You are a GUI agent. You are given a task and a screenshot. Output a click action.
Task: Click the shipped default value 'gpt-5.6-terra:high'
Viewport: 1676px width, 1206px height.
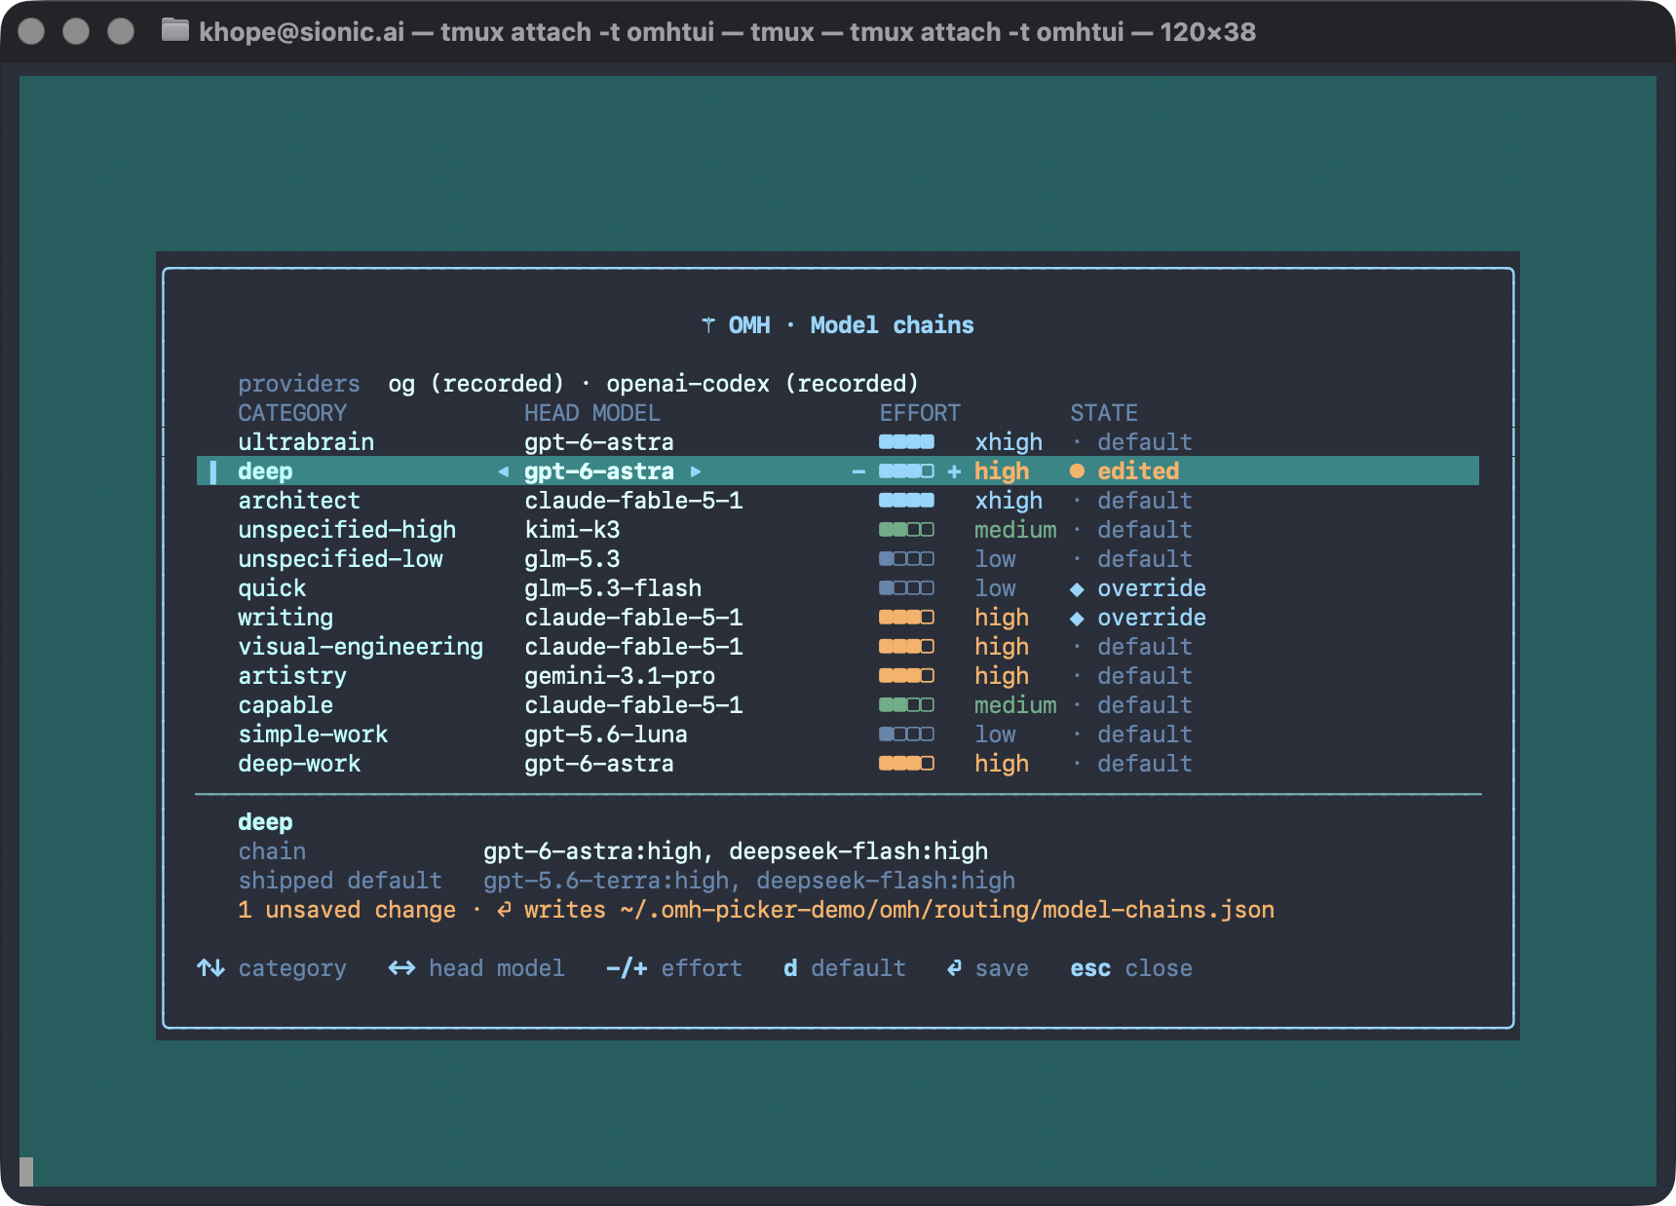click(606, 881)
